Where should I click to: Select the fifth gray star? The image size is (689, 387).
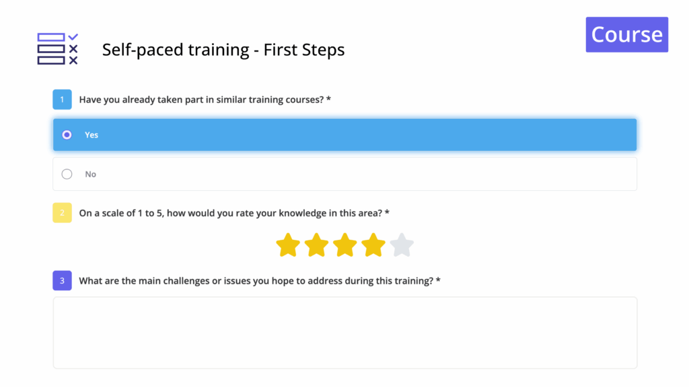[x=401, y=245]
